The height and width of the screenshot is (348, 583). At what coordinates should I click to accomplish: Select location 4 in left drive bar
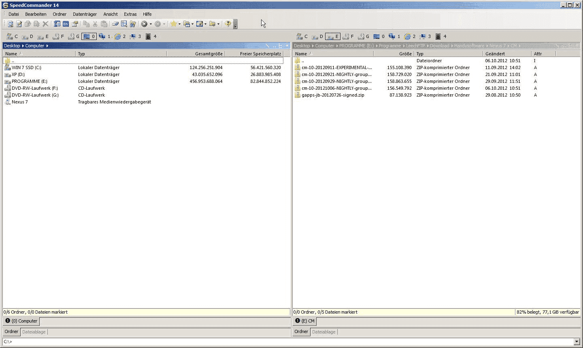tap(151, 36)
